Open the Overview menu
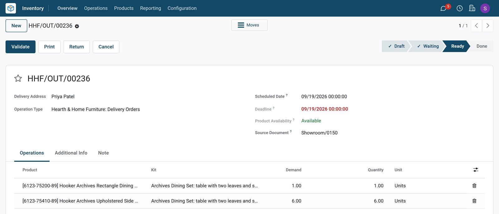 click(67, 8)
